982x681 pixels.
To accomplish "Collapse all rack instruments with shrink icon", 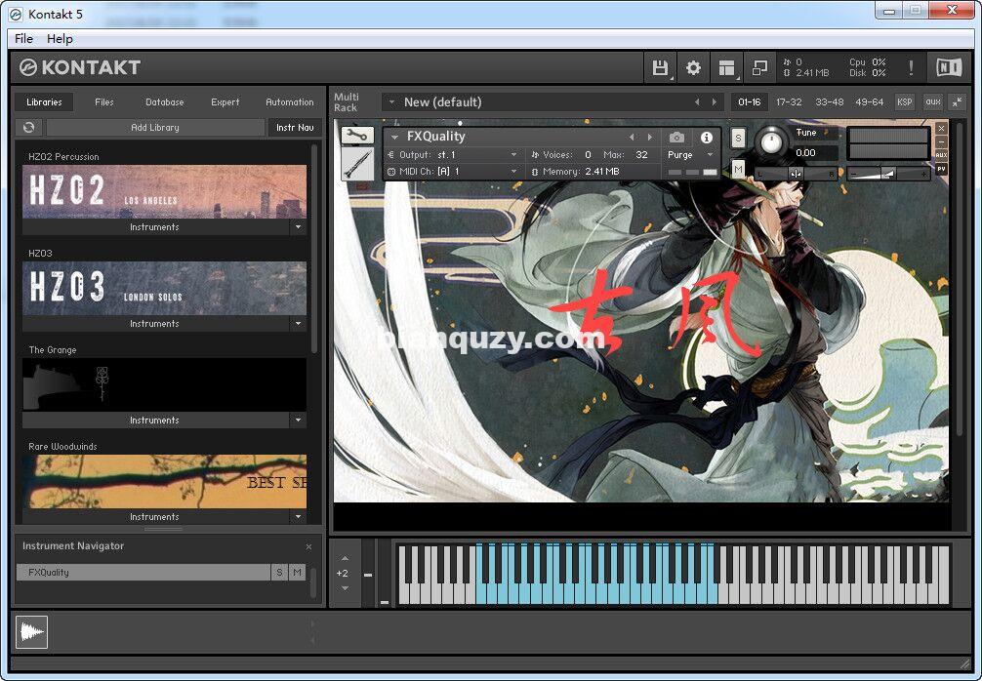I will click(957, 102).
